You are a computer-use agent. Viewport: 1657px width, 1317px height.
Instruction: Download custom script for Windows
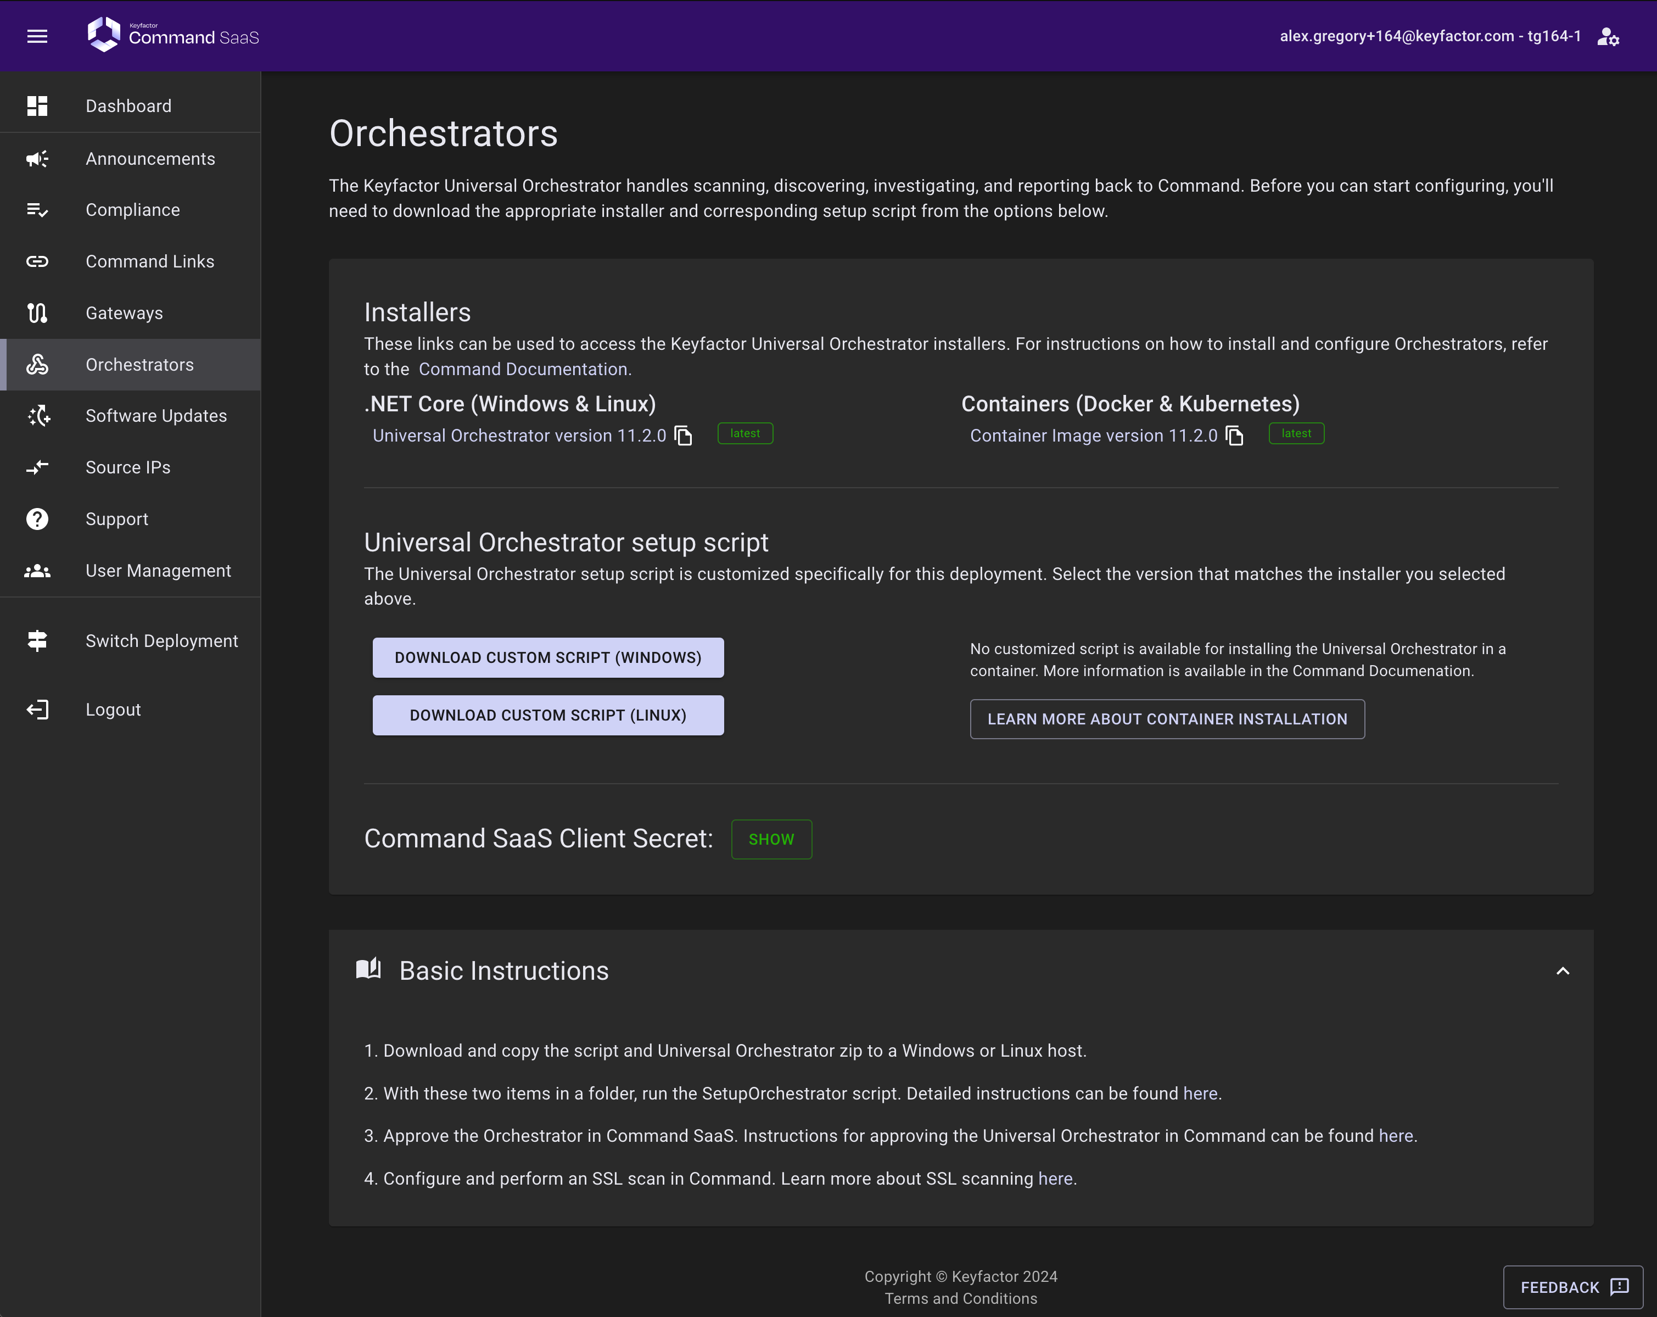coord(548,657)
